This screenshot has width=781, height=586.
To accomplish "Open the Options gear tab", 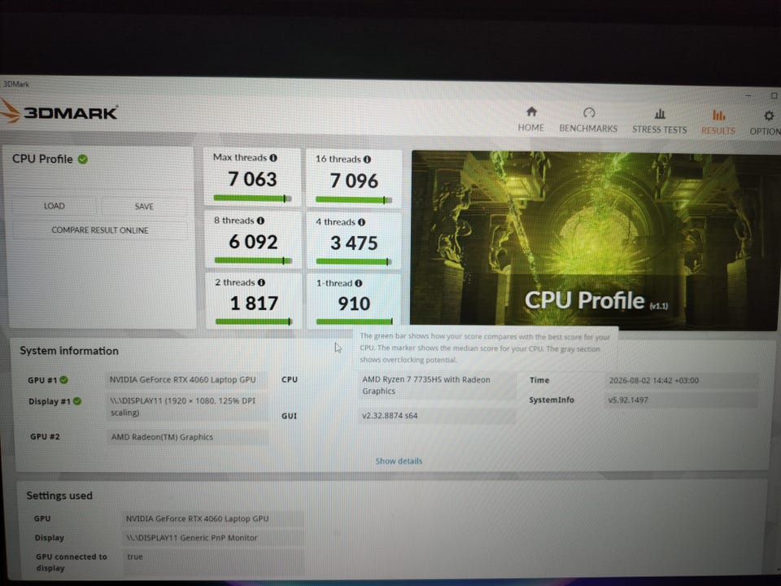I will pos(766,123).
